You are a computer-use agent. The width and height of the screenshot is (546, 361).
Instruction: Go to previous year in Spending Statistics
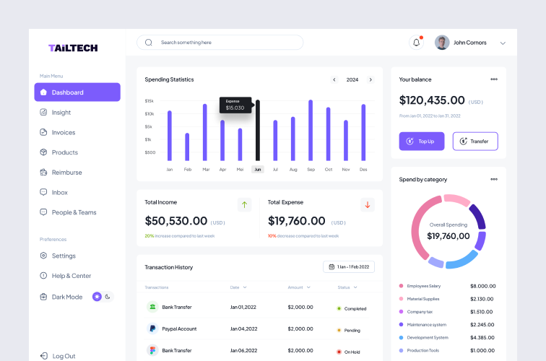(x=334, y=79)
